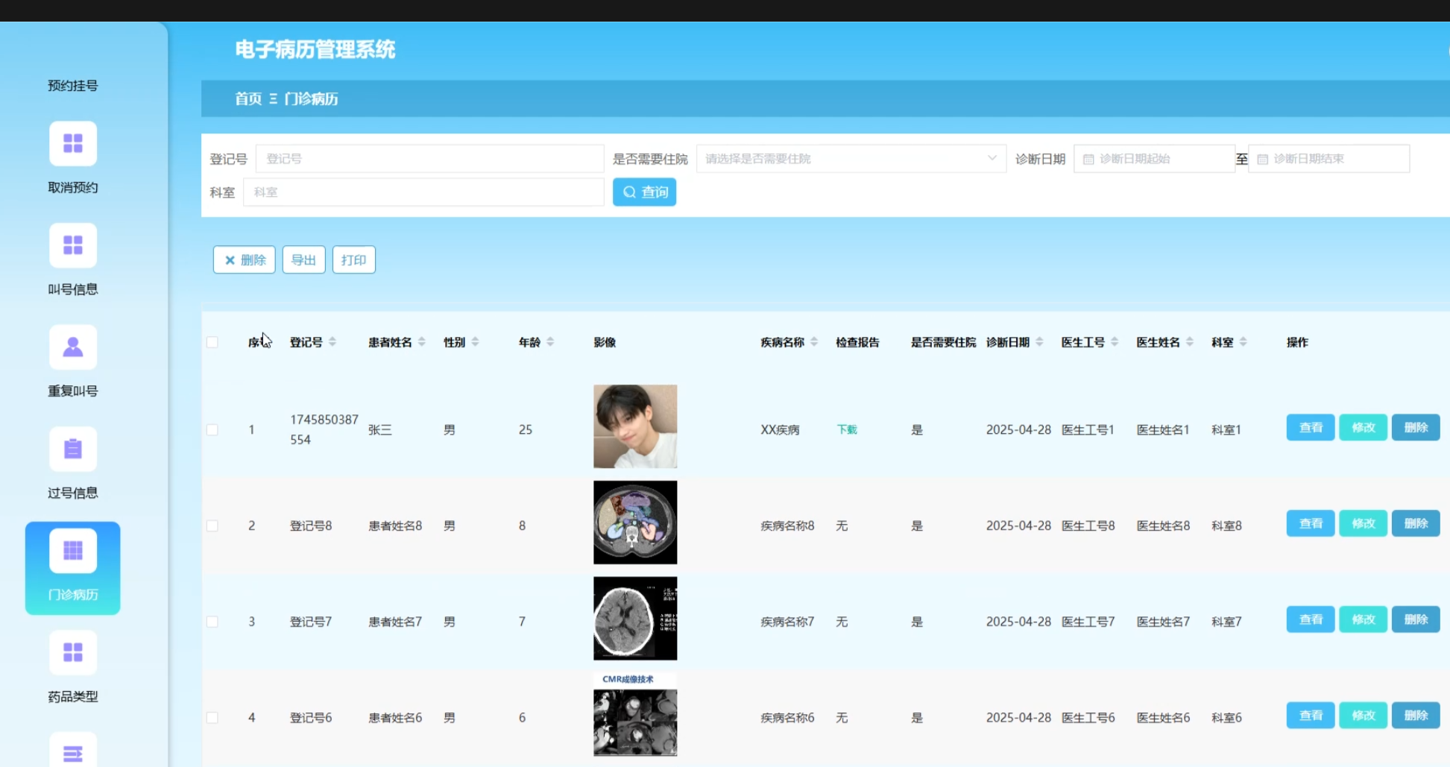Open the 过号信息 clipboard icon
This screenshot has width=1450, height=767.
click(x=73, y=449)
